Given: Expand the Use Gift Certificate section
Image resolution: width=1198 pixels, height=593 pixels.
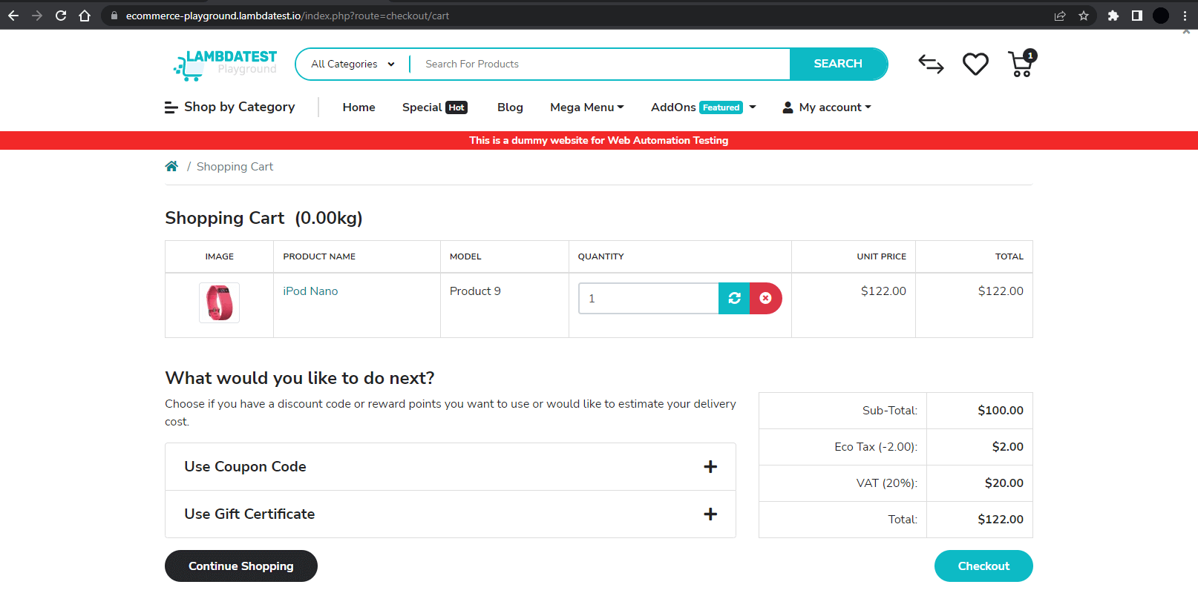Looking at the screenshot, I should pyautogui.click(x=451, y=514).
